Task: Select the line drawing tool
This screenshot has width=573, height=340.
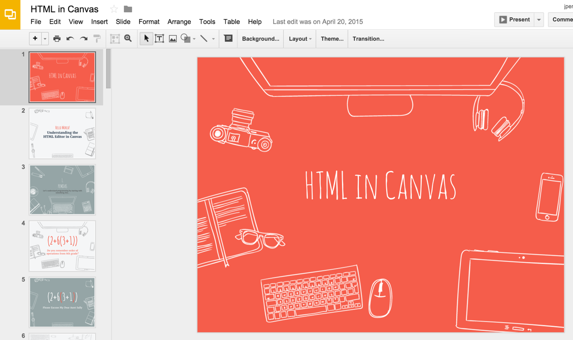Action: click(204, 39)
